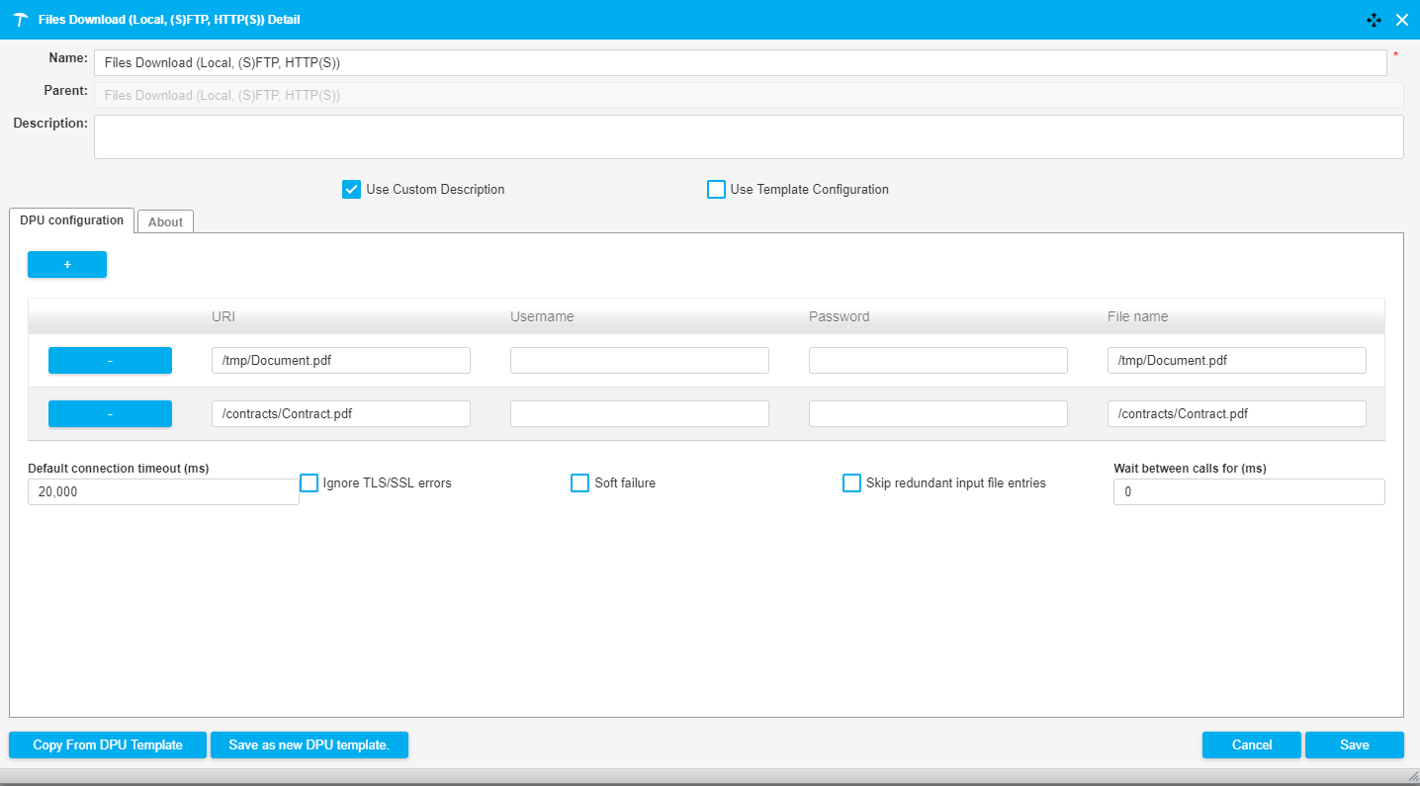Click the Name input field
Screen dimensions: 1420x786
click(x=740, y=63)
